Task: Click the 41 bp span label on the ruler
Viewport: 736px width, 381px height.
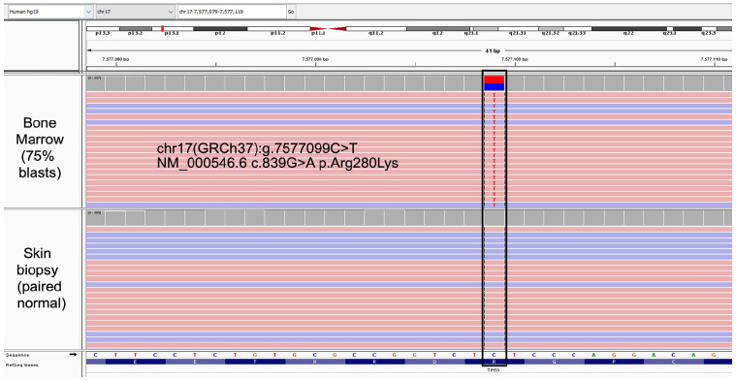Action: point(493,49)
